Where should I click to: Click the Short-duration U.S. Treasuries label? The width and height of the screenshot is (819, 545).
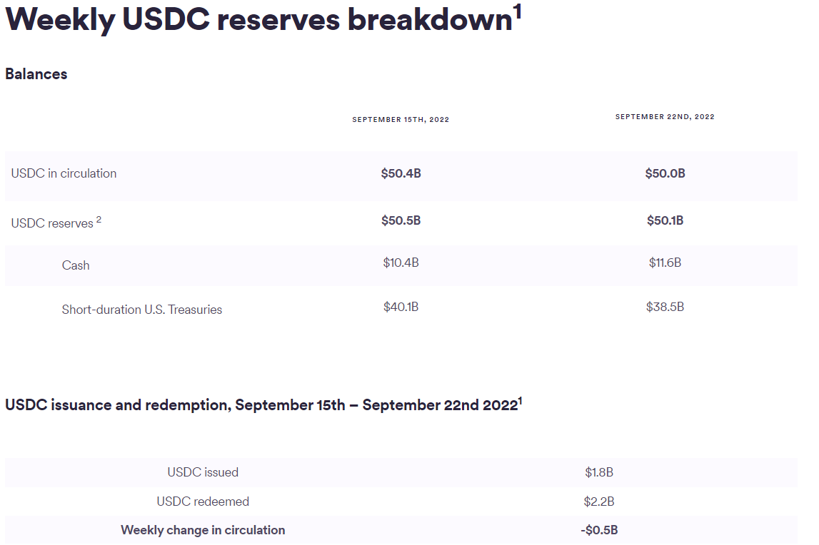click(x=142, y=310)
